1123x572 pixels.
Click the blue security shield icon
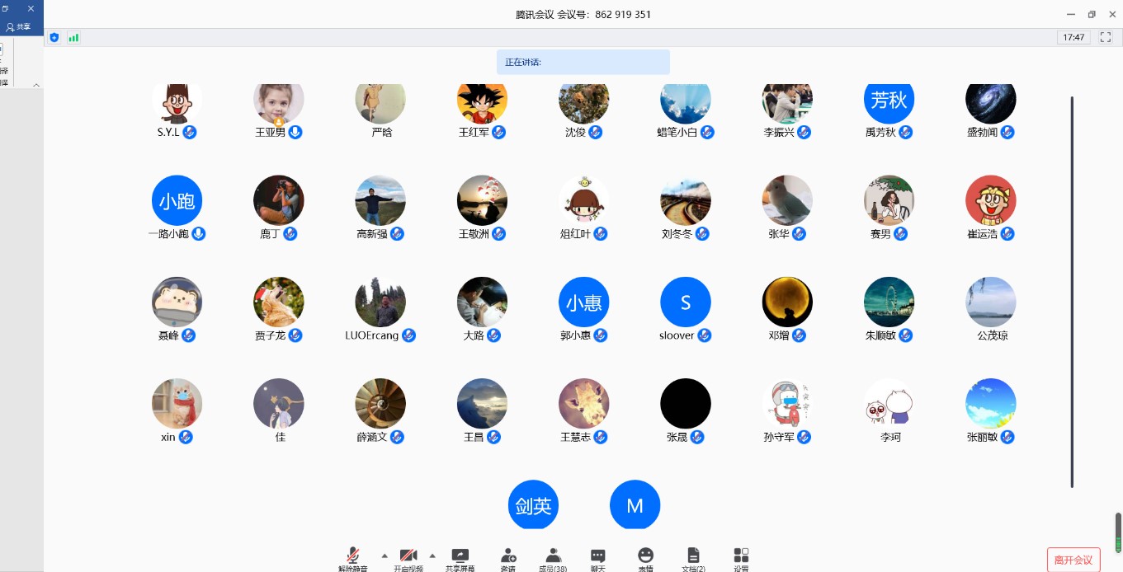(x=54, y=37)
